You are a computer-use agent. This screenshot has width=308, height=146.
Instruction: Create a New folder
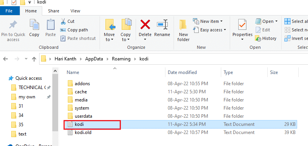[x=183, y=31]
